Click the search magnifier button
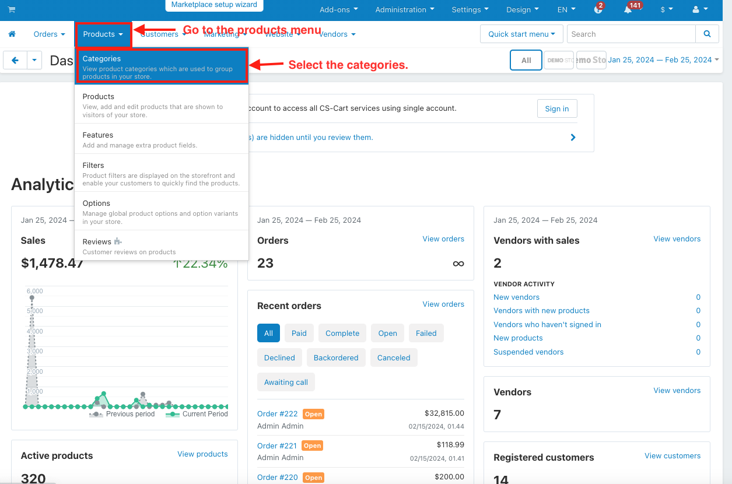This screenshot has height=484, width=732. click(707, 34)
